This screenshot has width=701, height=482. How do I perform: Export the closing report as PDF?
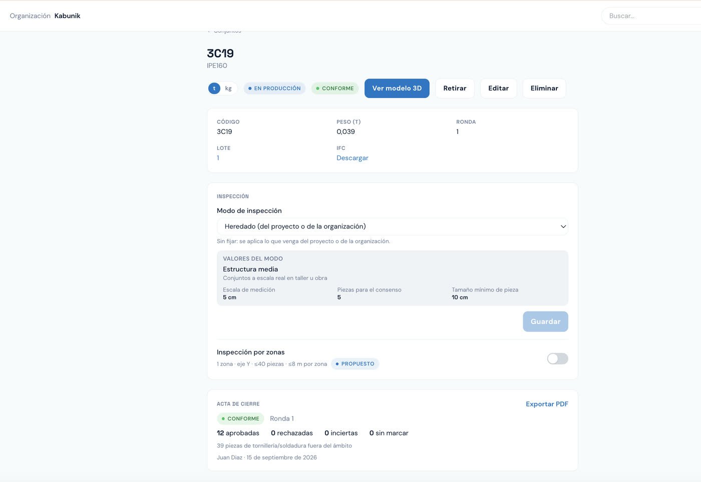click(547, 404)
